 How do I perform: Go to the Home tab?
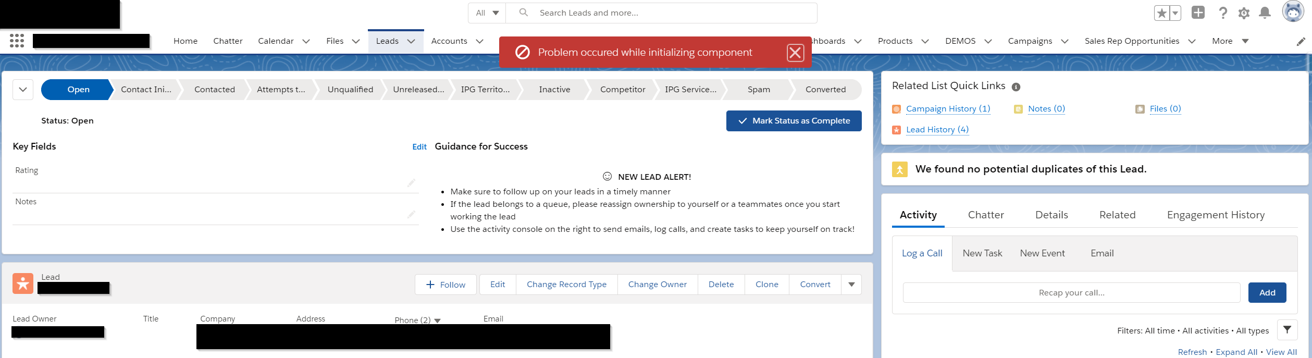click(x=185, y=41)
